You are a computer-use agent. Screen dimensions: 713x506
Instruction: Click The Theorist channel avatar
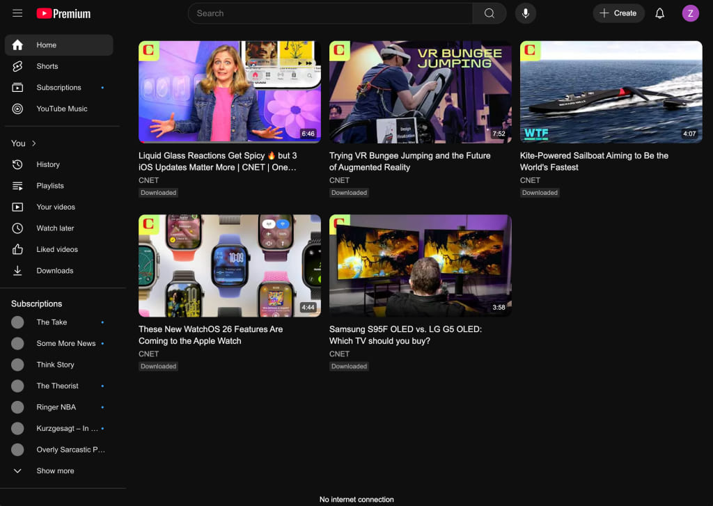coord(17,386)
